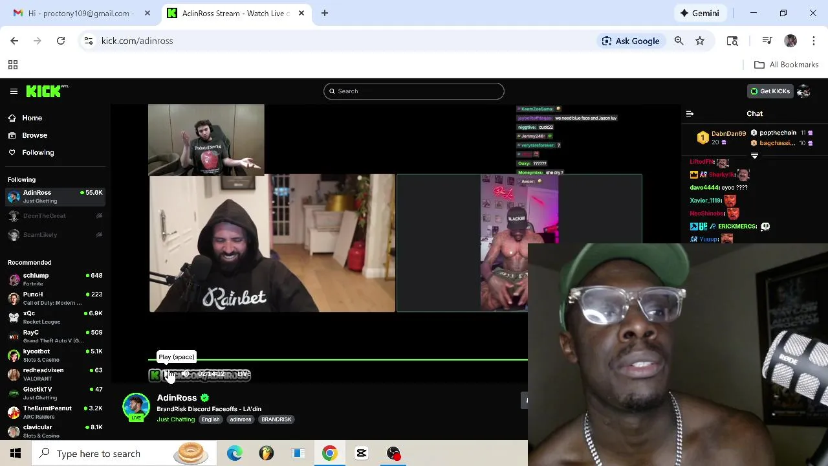
Task: Close the Gmail tab
Action: click(x=147, y=13)
